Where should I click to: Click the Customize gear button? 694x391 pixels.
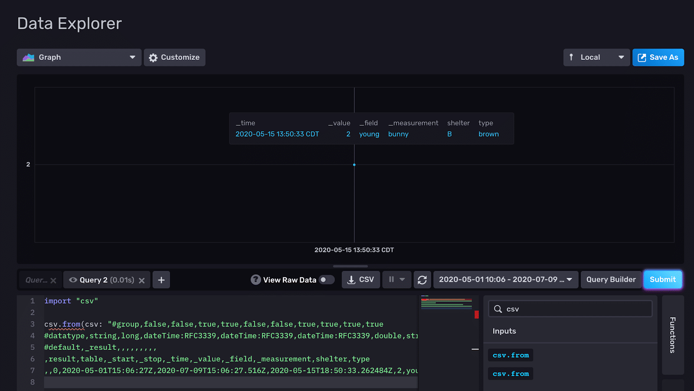174,57
